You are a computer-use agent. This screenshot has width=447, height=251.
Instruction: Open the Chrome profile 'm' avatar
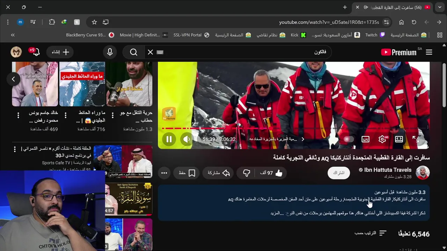20,22
